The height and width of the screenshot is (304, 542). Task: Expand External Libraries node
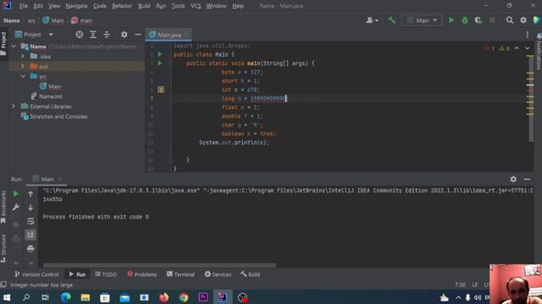pos(14,106)
